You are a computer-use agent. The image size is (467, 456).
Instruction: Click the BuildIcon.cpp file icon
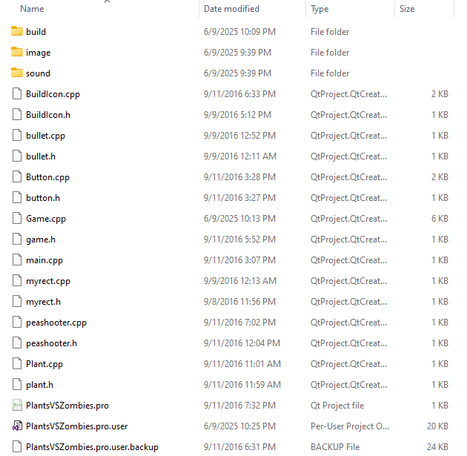coord(17,94)
